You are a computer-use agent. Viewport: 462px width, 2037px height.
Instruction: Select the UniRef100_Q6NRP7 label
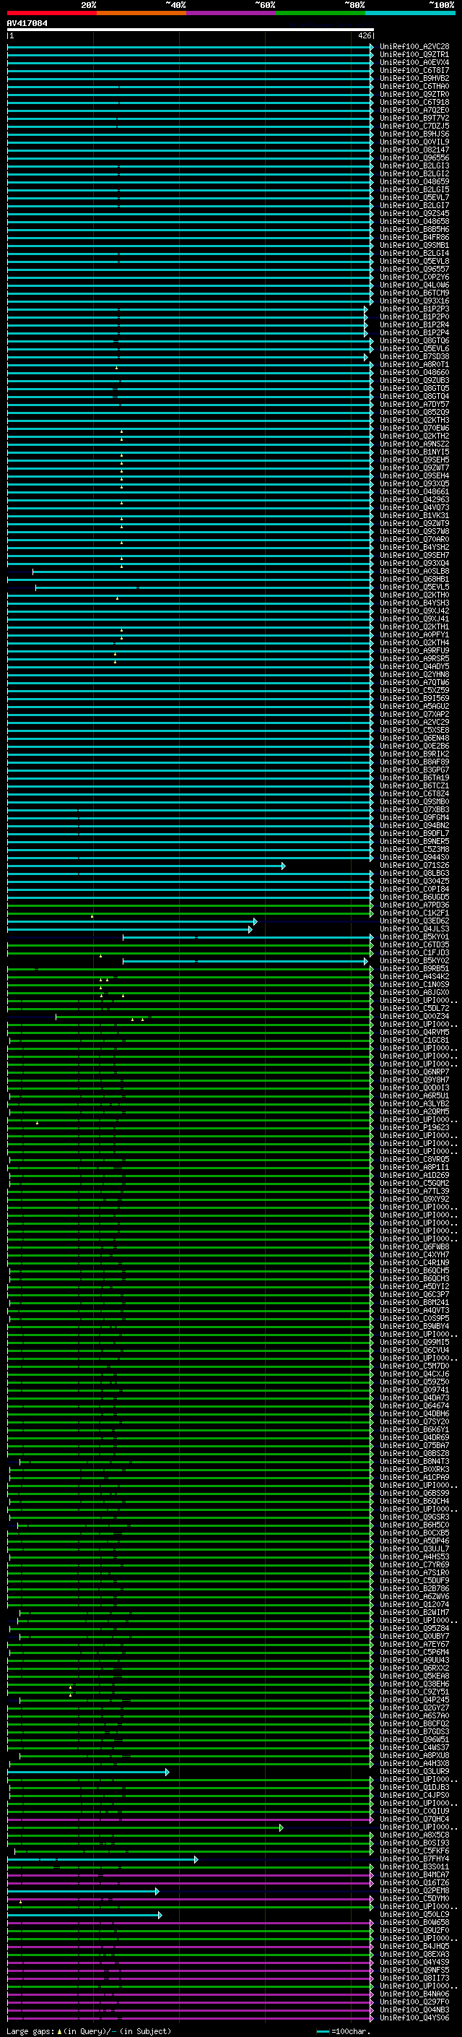point(414,1072)
